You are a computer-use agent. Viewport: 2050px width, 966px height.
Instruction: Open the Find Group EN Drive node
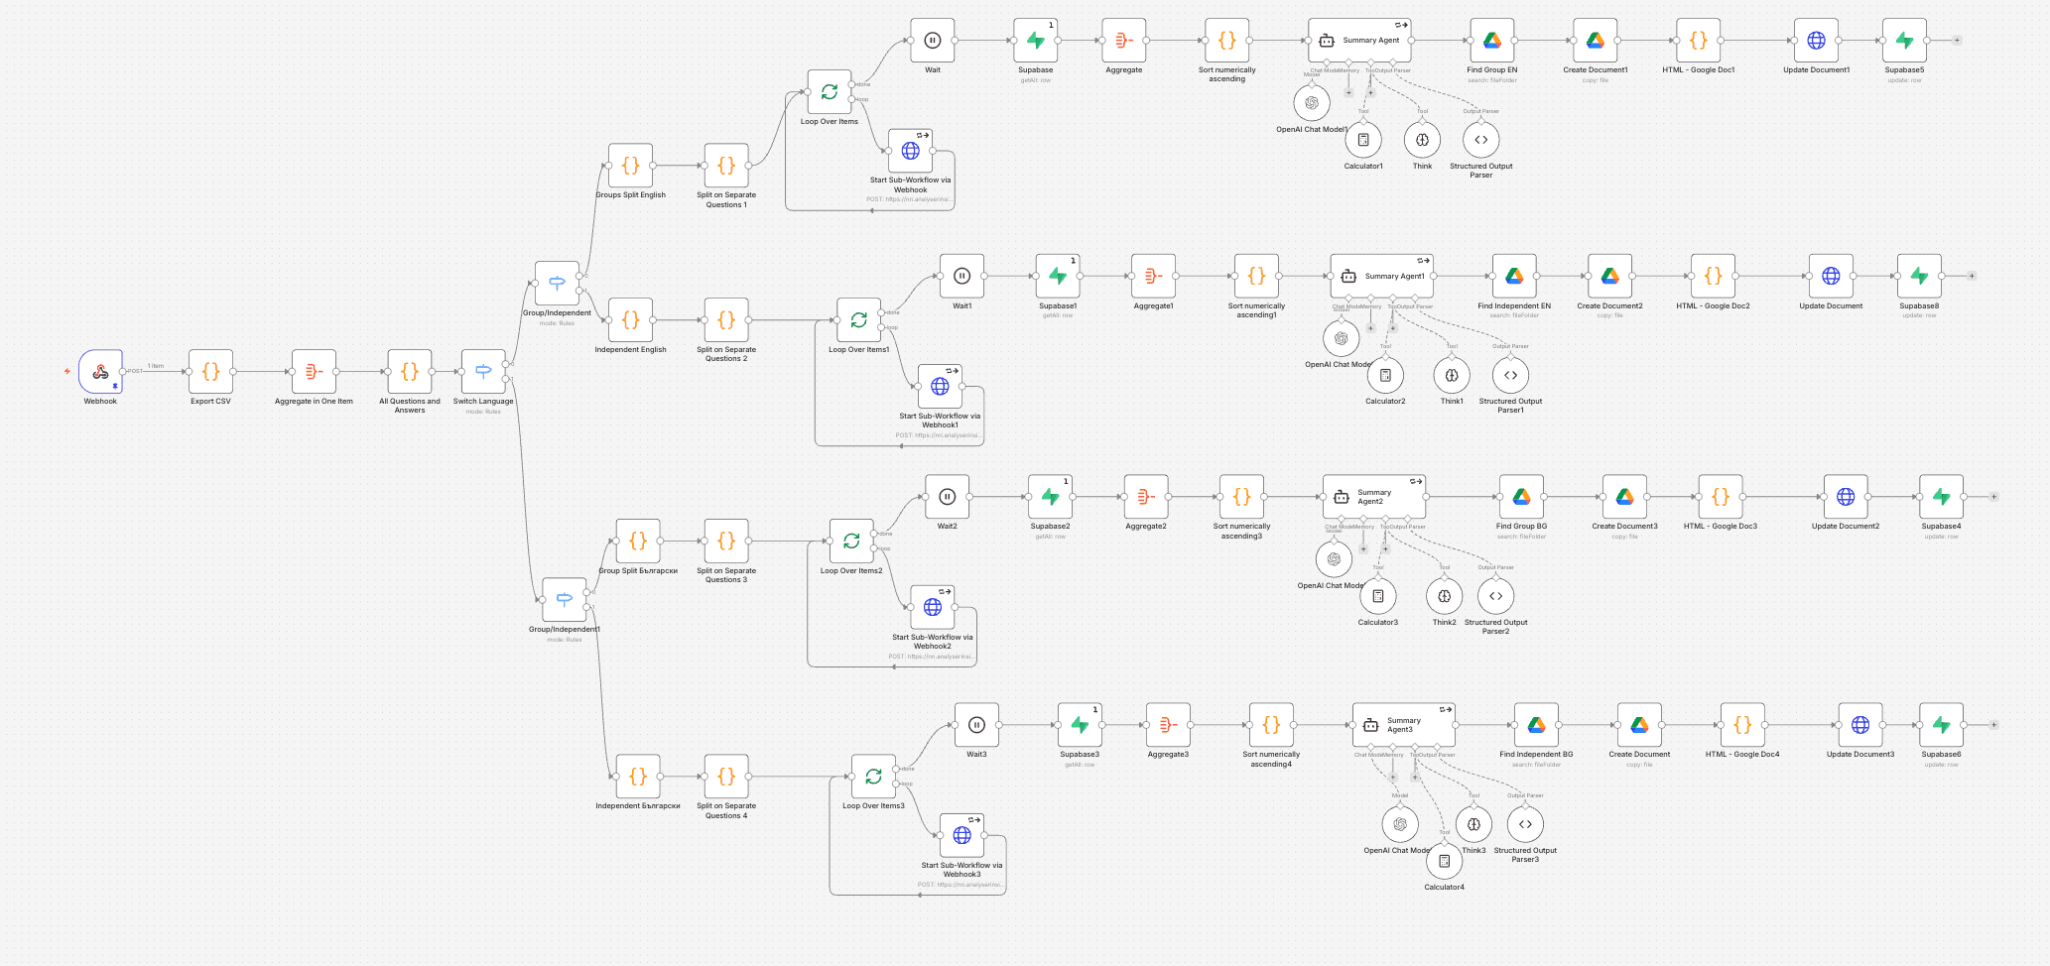pos(1491,41)
